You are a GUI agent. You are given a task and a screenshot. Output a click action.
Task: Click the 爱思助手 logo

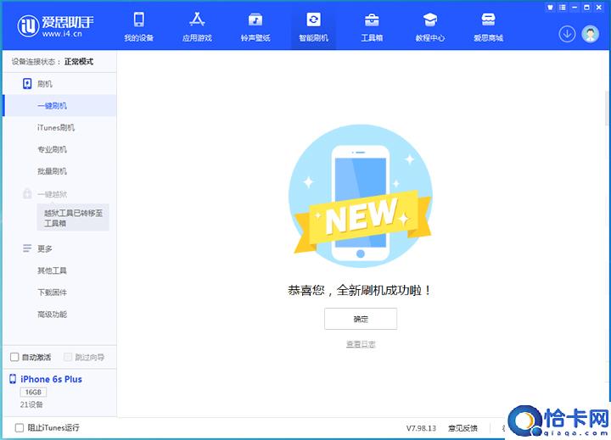56,26
